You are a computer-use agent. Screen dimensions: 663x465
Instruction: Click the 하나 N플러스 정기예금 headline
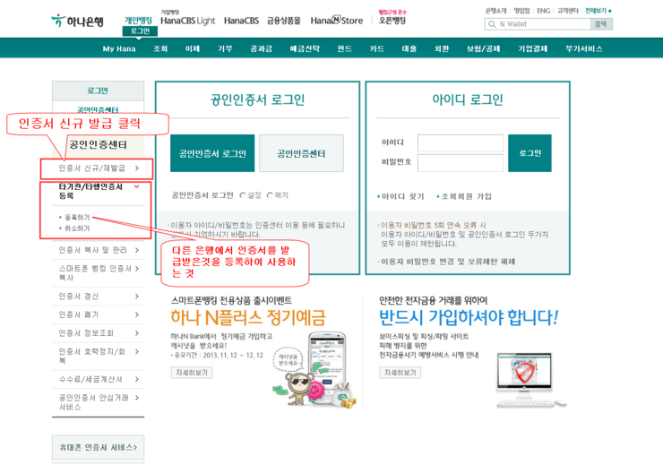coord(248,317)
